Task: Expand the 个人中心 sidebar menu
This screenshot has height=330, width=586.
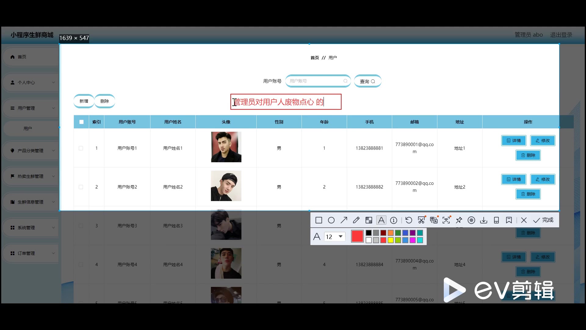Action: click(x=31, y=82)
